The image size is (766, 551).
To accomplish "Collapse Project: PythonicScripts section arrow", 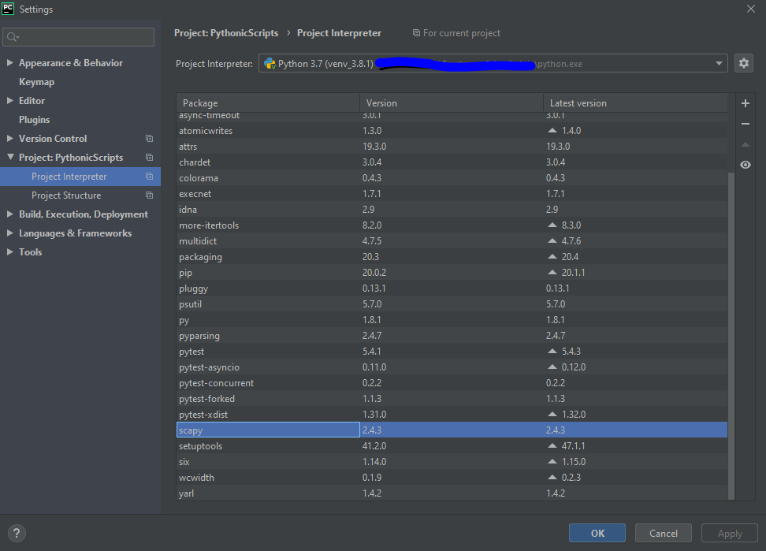I will (x=10, y=158).
